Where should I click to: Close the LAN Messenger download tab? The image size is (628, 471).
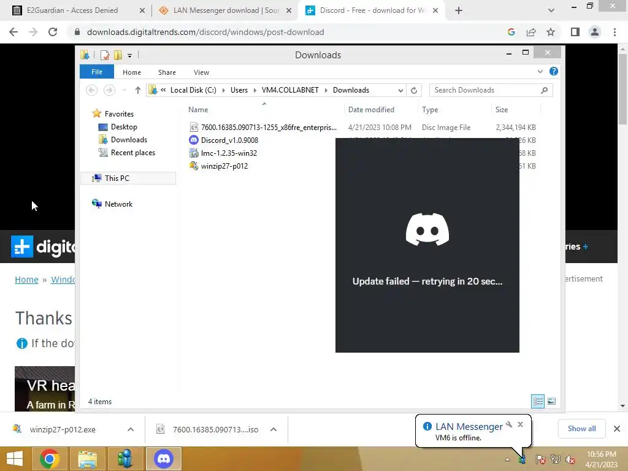click(289, 10)
